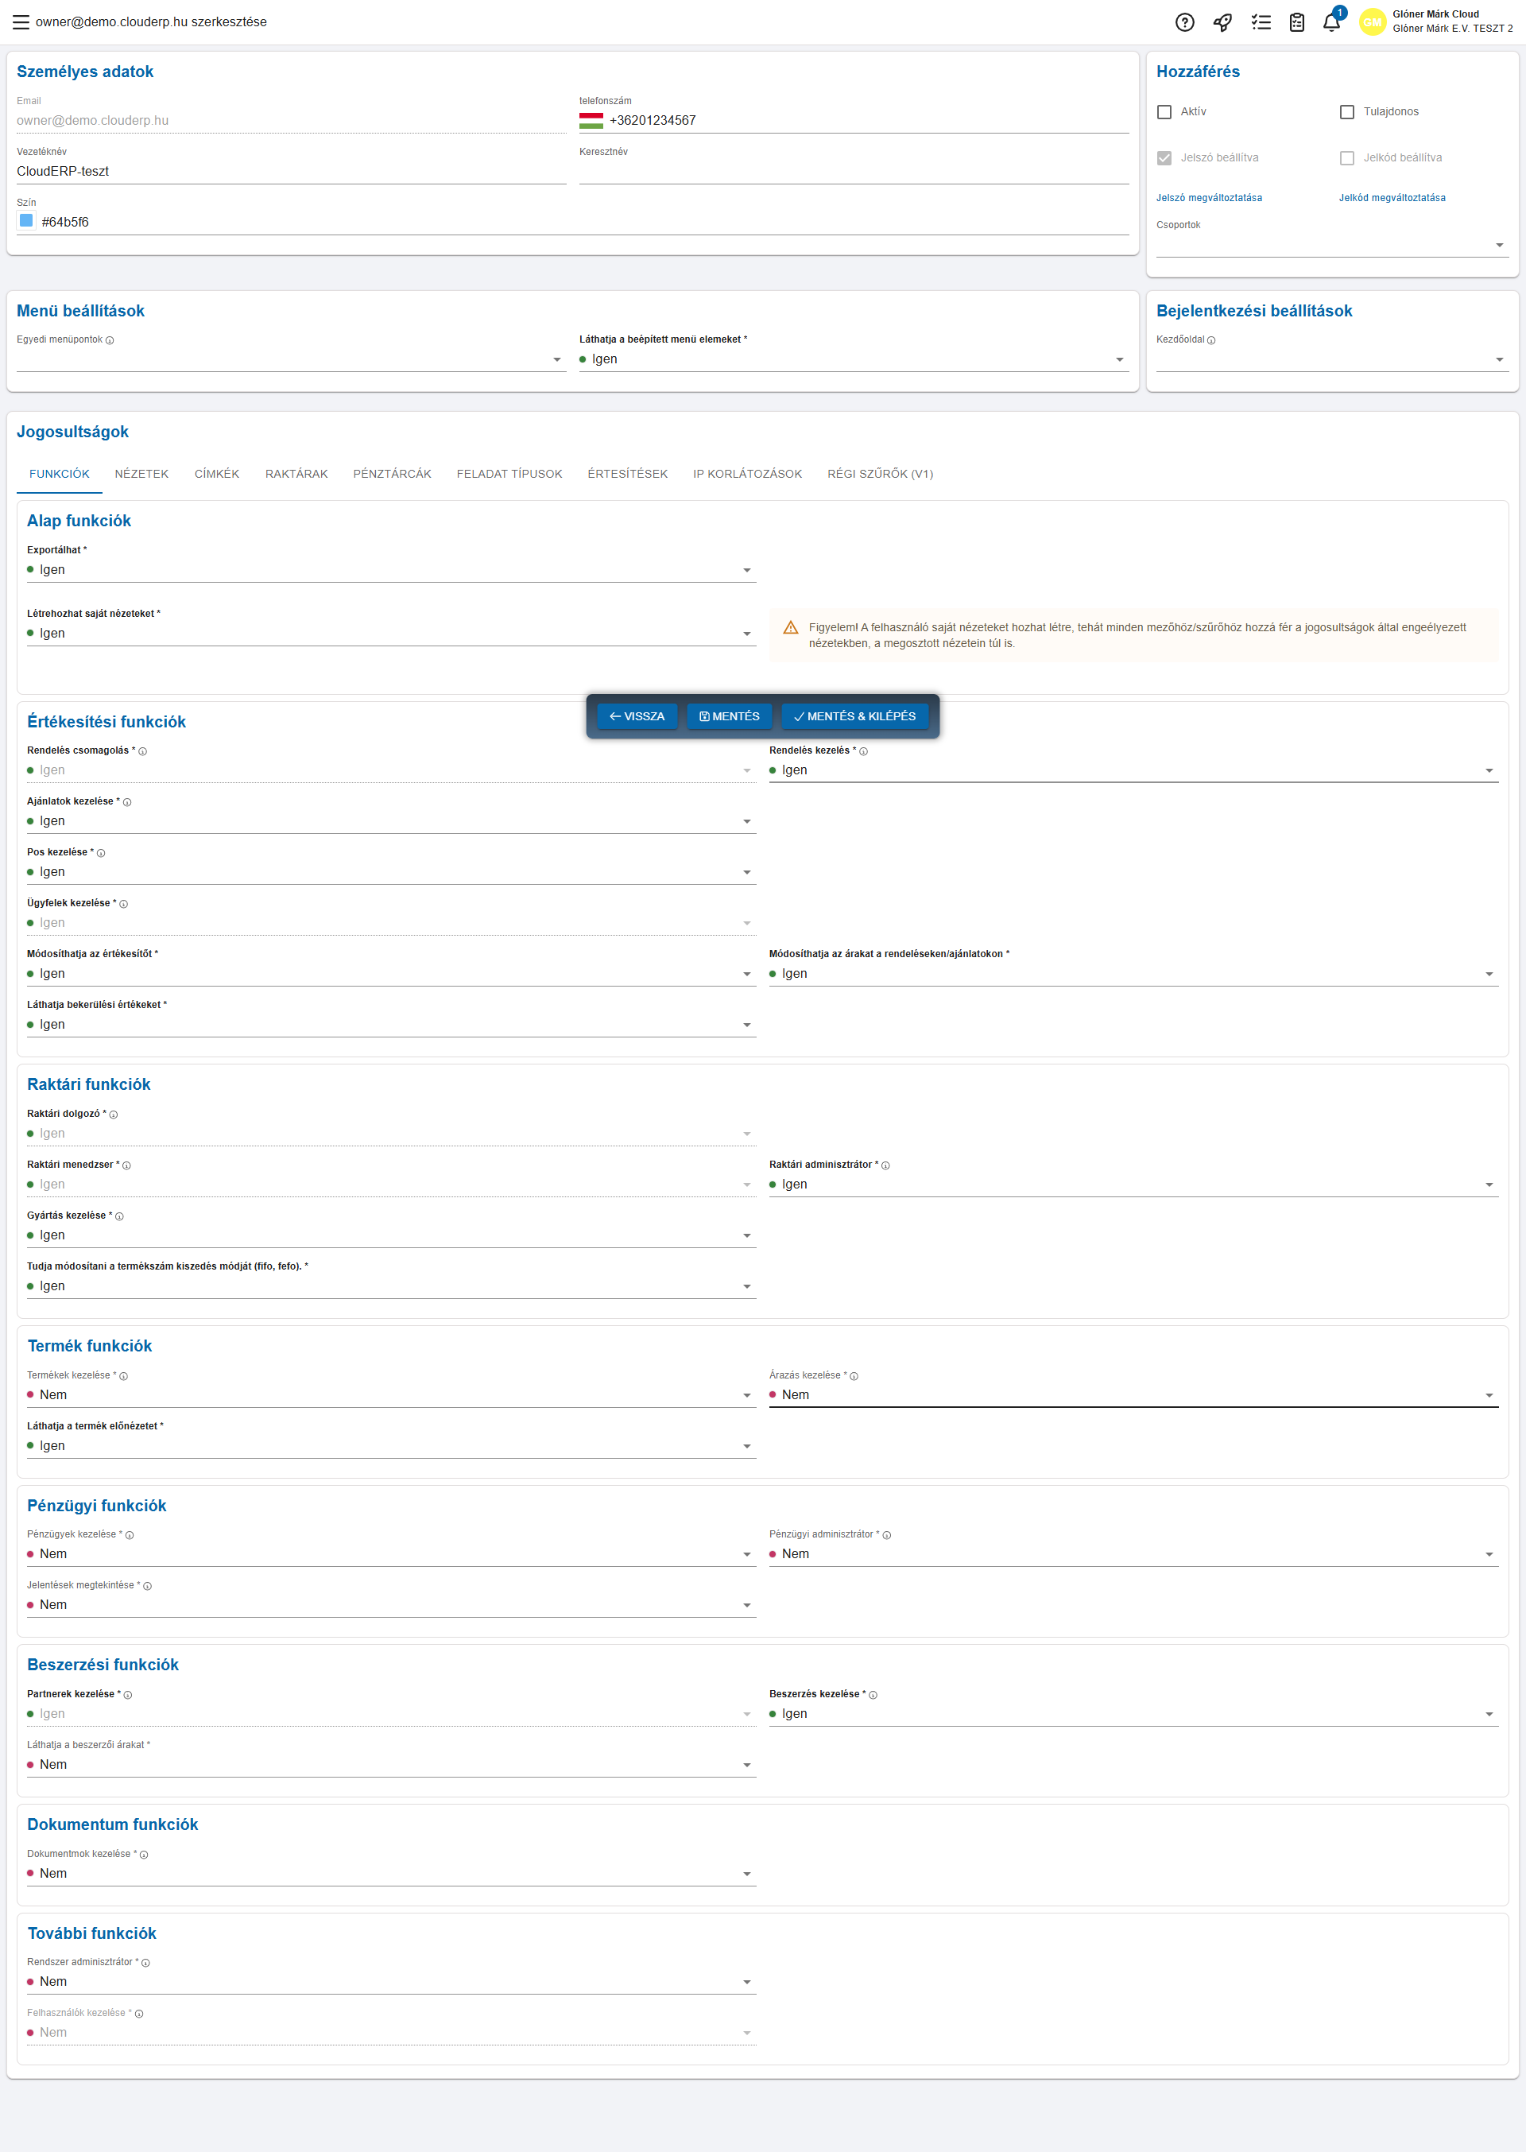Viewport: 1526px width, 2152px height.
Task: Toggle the Jelkód beállítva checkbox
Action: point(1346,158)
